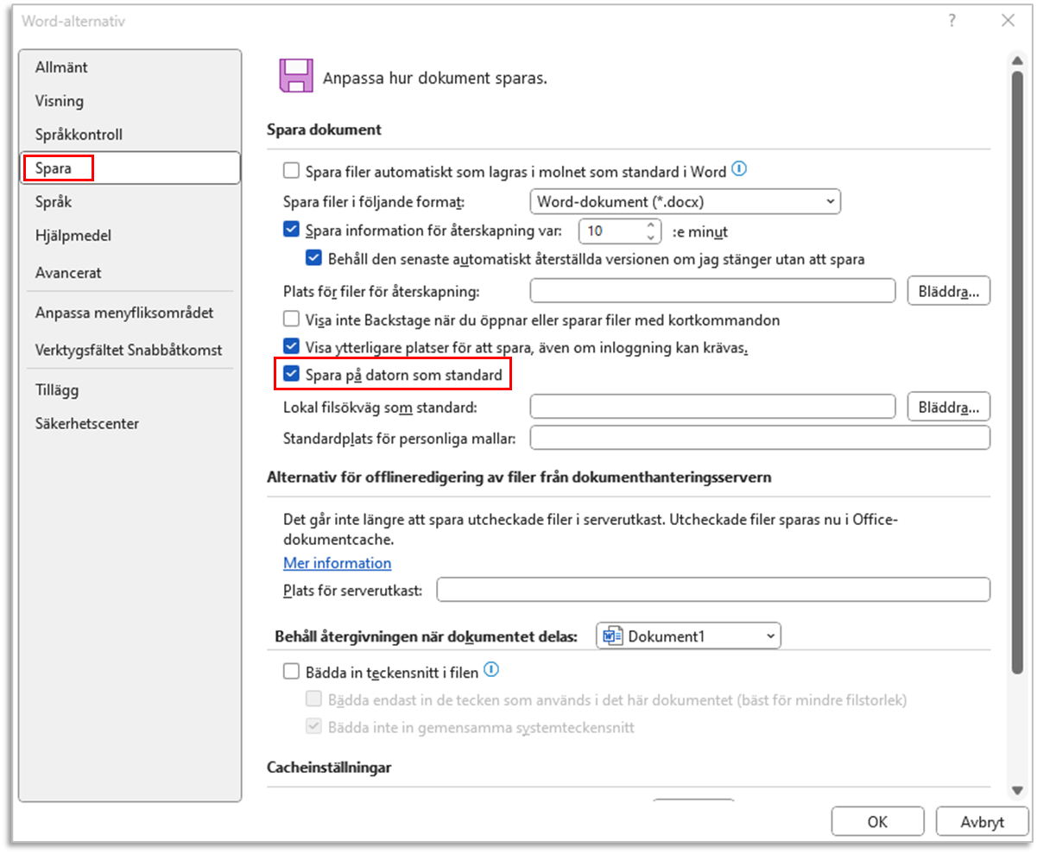Uncheck Spara på datorn som standard
This screenshot has width=1037, height=854.
[x=292, y=375]
